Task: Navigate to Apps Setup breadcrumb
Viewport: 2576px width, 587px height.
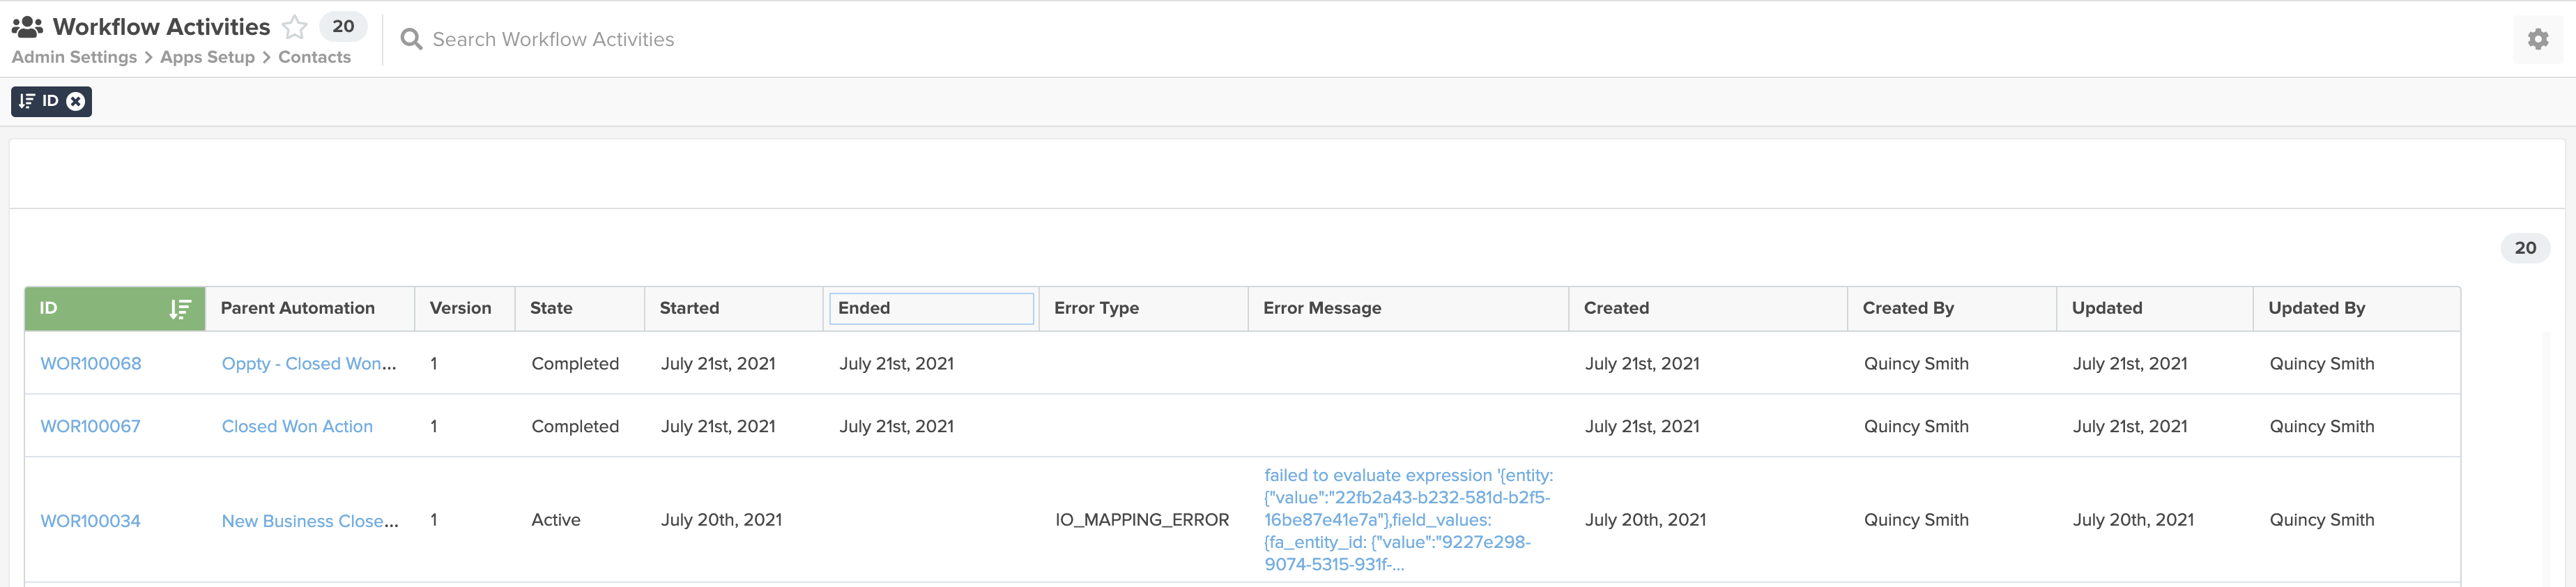Action: 207,57
